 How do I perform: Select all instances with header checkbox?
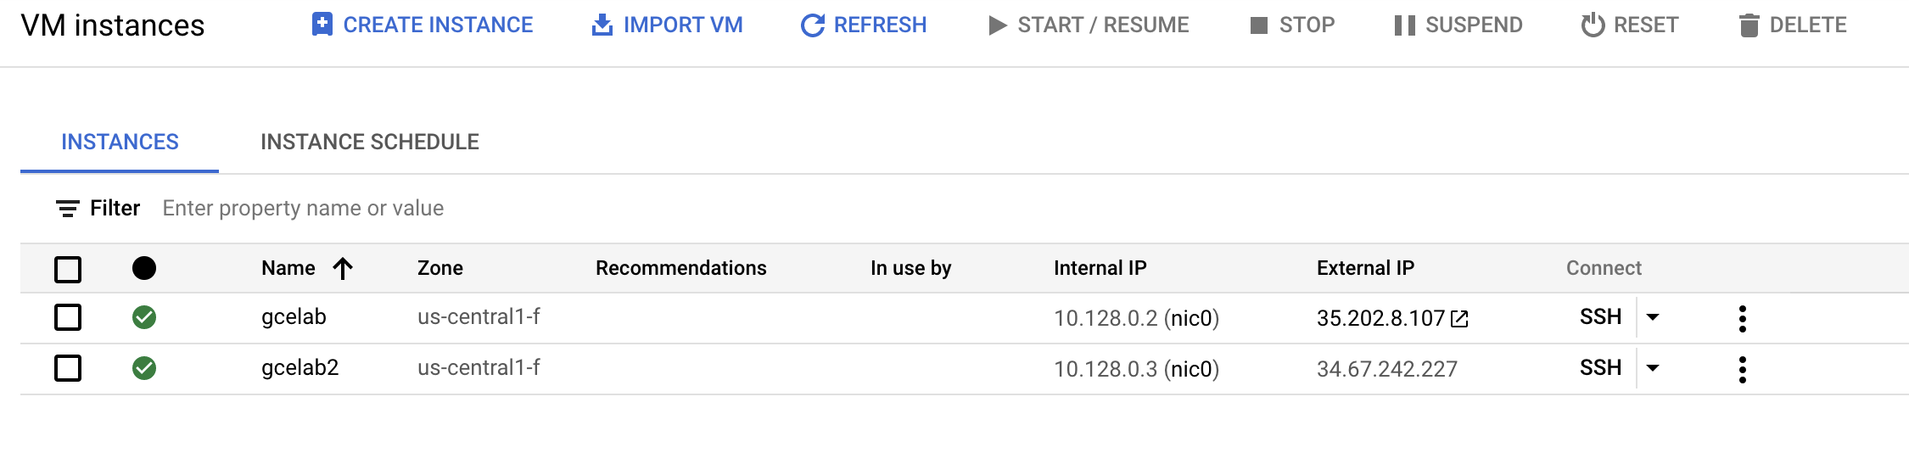point(68,270)
